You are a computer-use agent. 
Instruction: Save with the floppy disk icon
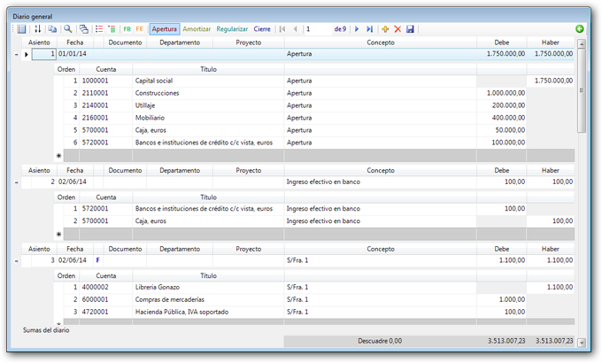point(410,29)
